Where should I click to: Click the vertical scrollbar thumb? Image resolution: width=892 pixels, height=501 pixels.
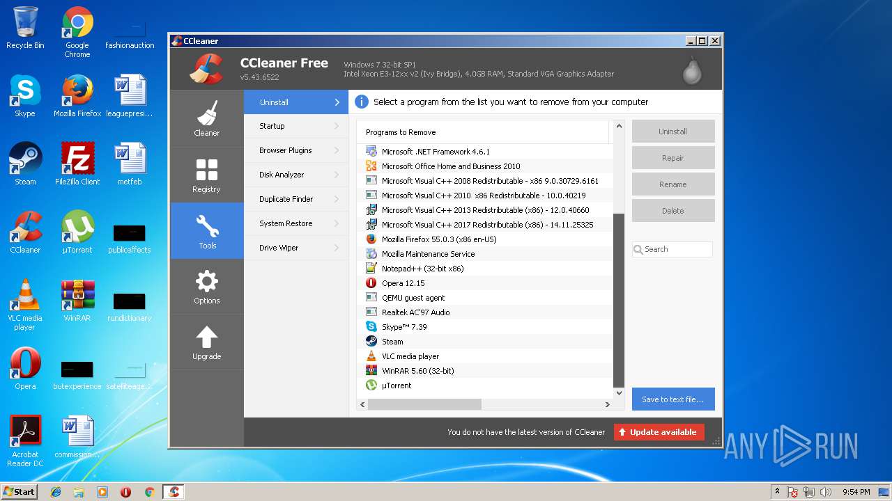click(x=618, y=300)
